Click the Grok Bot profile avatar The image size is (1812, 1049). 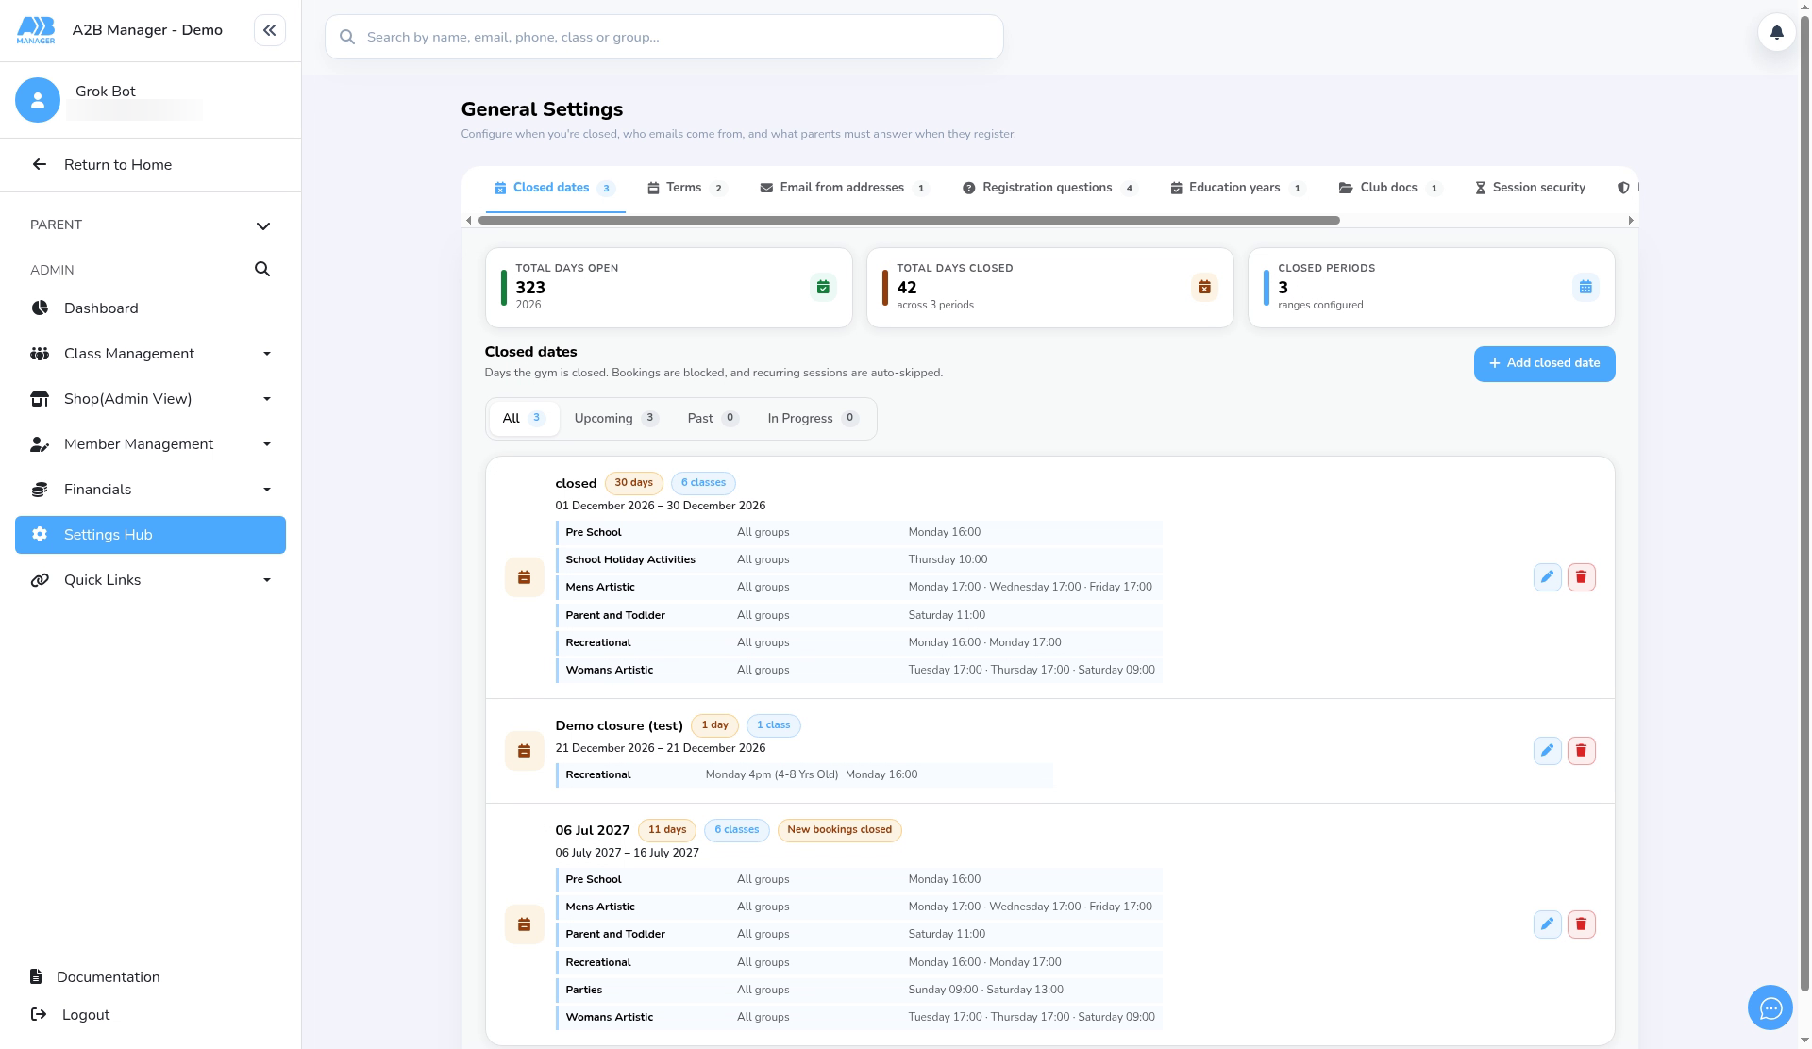pyautogui.click(x=38, y=100)
